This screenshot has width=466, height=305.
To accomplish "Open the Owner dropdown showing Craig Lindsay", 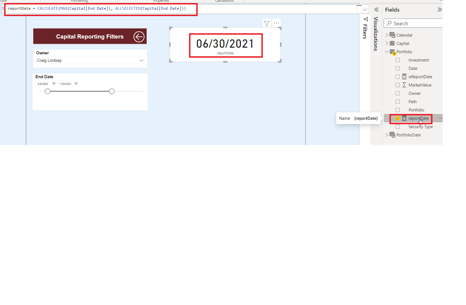I will coord(90,60).
